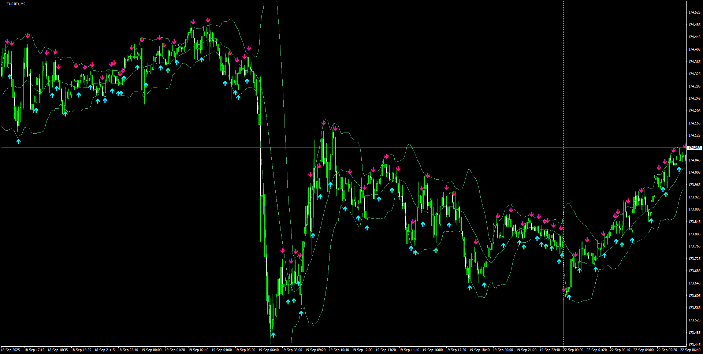Viewport: 703px width, 354px height.
Task: Click the blue buy arrow below the 18 Sep 19:55 candles
Action: [78, 95]
